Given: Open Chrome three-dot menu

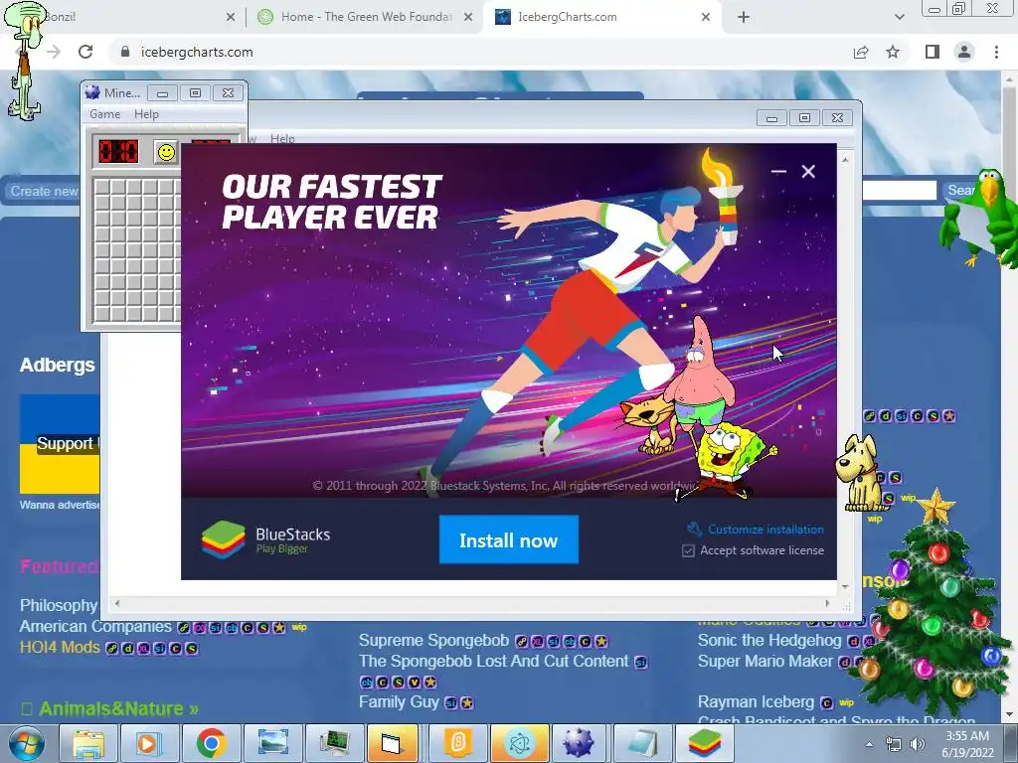Looking at the screenshot, I should 996,52.
